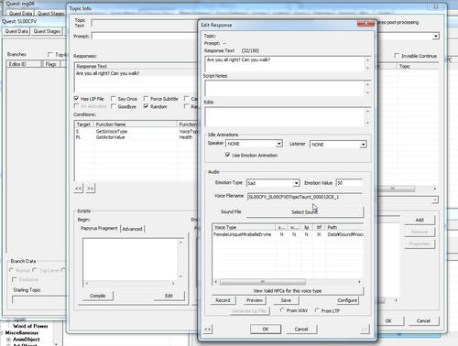Uncheck Use Emotion Animation
The image size is (458, 346).
(x=227, y=155)
